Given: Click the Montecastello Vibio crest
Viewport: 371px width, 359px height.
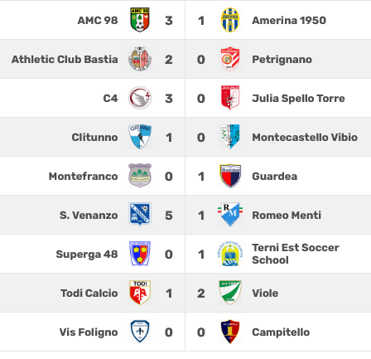Looking at the screenshot, I should click(x=230, y=137).
